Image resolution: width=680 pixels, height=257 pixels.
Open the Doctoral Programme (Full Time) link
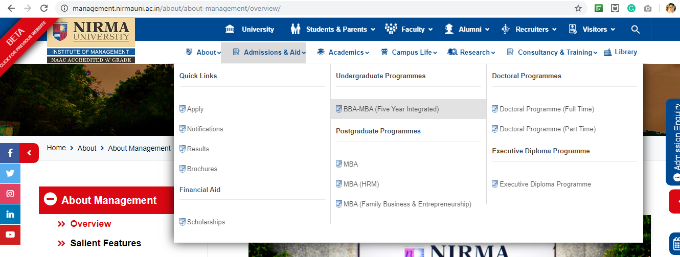click(547, 109)
